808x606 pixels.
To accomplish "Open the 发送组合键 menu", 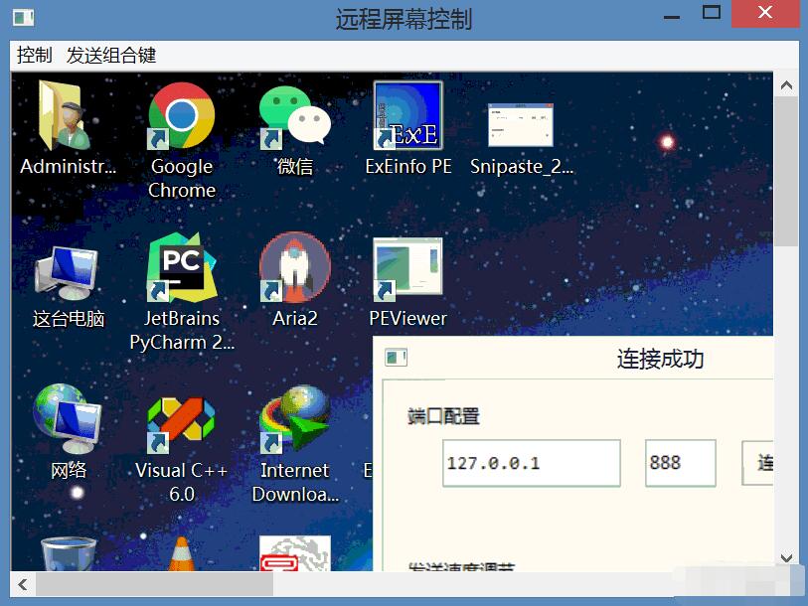I will pyautogui.click(x=111, y=55).
